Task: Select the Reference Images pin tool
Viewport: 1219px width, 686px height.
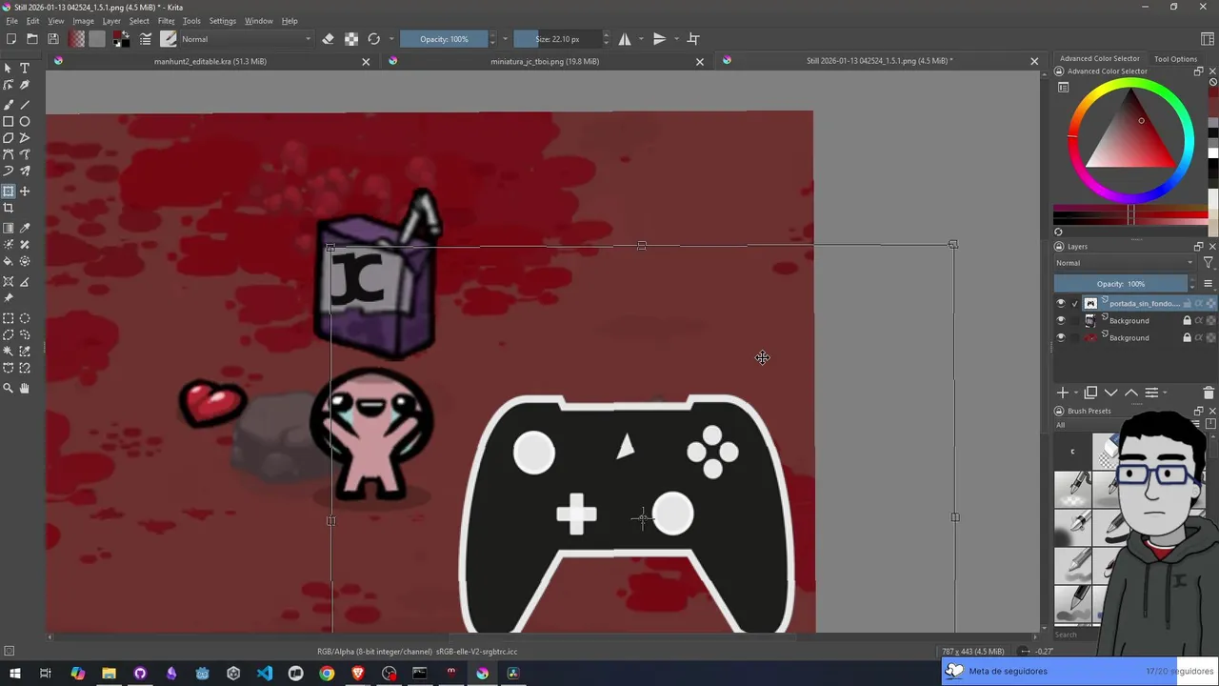Action: click(9, 298)
